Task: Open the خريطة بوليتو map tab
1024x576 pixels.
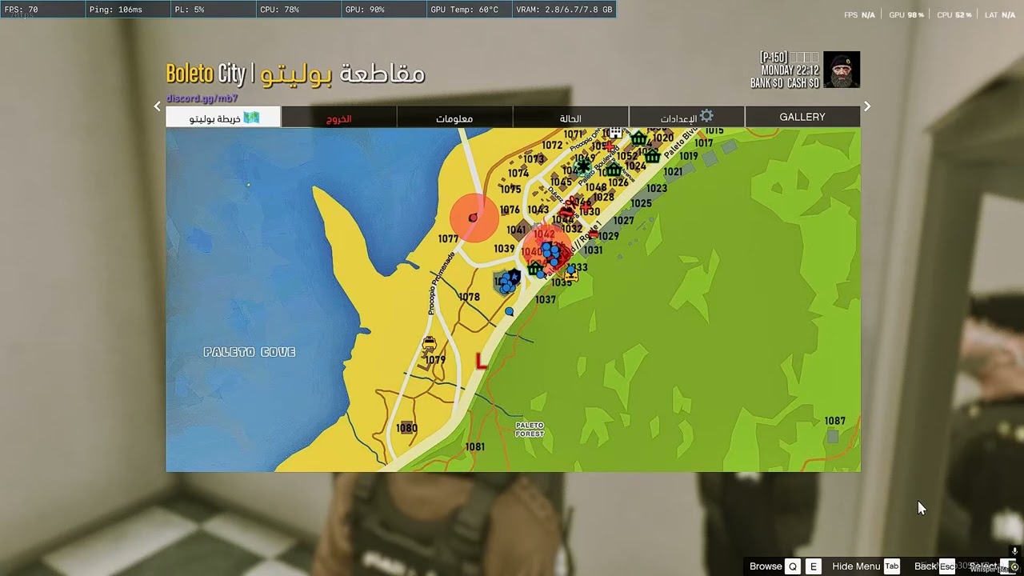Action: [223, 117]
